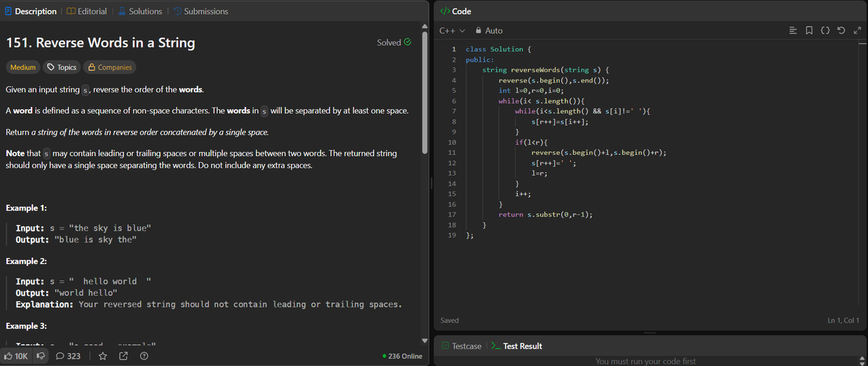Click the class Solution line

(x=499, y=49)
